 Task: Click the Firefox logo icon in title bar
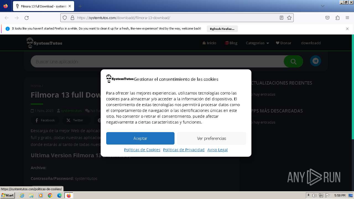point(6,6)
